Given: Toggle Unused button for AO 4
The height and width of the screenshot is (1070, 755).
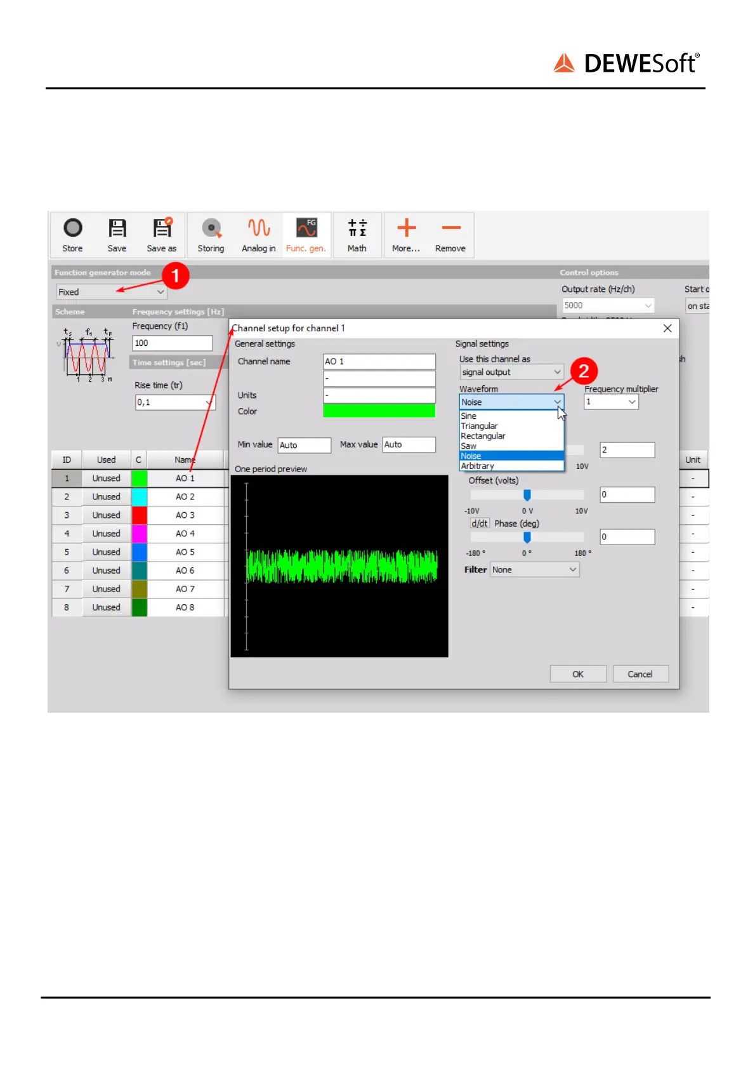Looking at the screenshot, I should (x=106, y=534).
